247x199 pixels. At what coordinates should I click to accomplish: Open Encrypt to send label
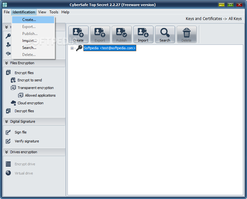pos(30,80)
